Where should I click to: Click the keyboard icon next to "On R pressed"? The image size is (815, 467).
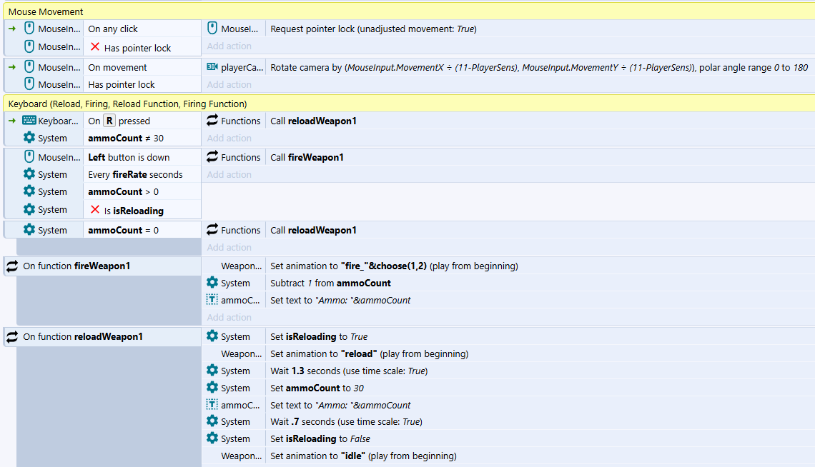tap(29, 121)
